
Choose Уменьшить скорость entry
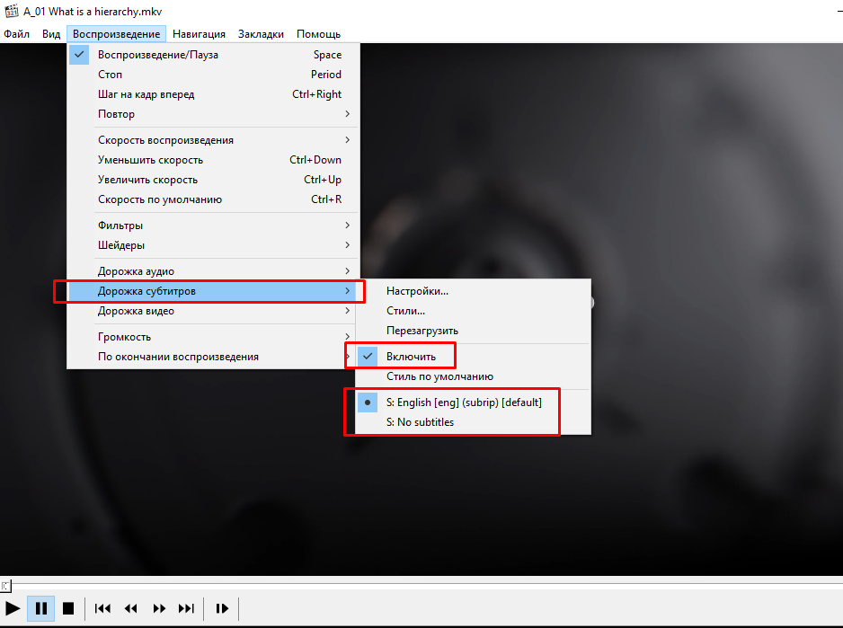tap(213, 160)
